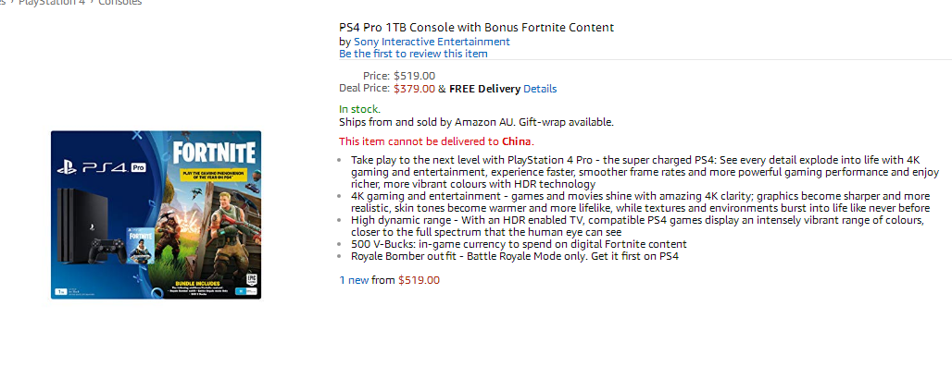Go to the Consoles breadcrumb
952x367 pixels.
120,3
